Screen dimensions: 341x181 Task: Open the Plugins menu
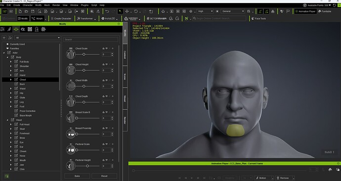click(x=85, y=5)
